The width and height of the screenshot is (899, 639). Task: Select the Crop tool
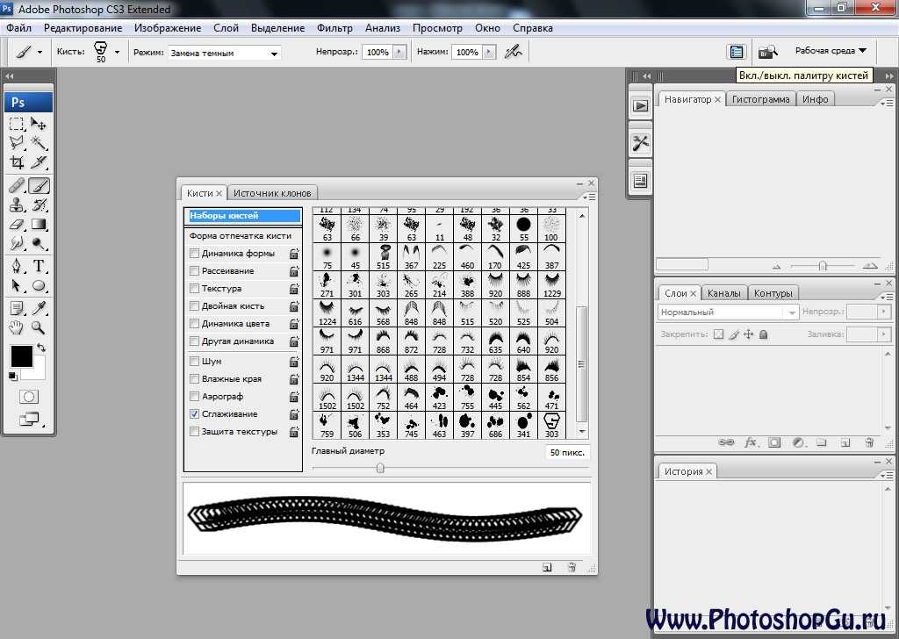tap(17, 162)
